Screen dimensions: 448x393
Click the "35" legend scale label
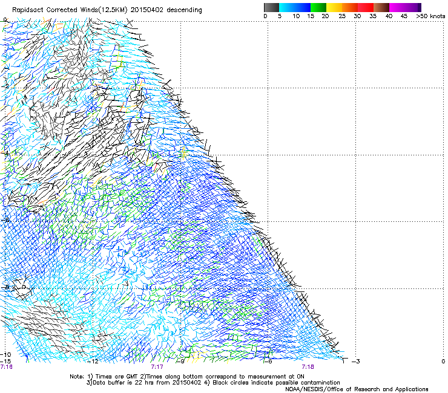373,16
